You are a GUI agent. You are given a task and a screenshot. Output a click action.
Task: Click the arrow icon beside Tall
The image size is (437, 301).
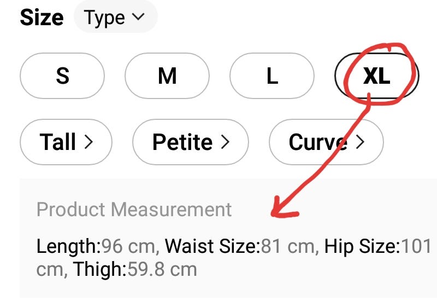click(88, 143)
